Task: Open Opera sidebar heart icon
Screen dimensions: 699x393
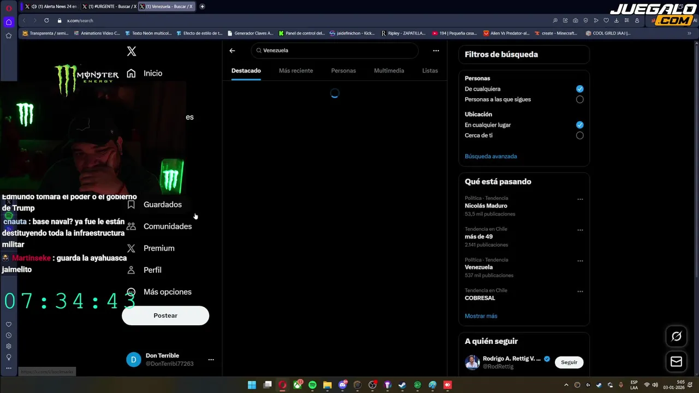Action: click(x=9, y=324)
